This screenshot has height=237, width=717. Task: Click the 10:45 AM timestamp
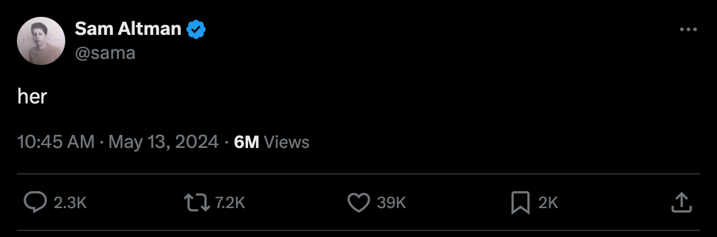tap(56, 142)
